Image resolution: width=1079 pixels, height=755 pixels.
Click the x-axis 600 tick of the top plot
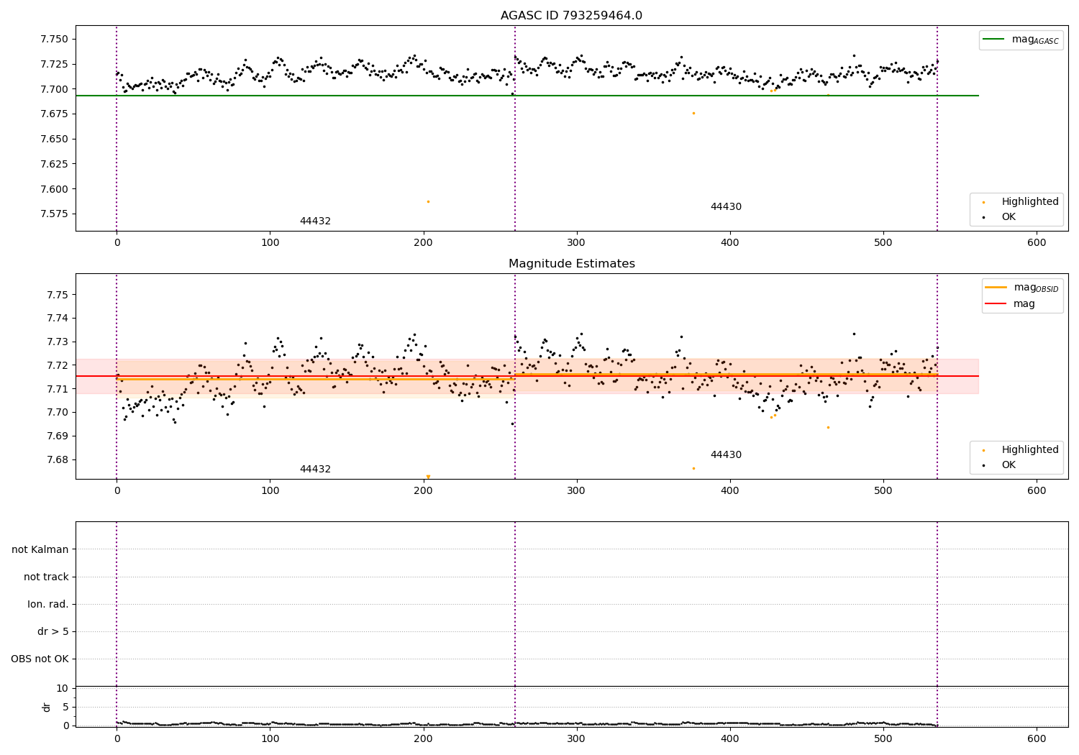click(1037, 243)
